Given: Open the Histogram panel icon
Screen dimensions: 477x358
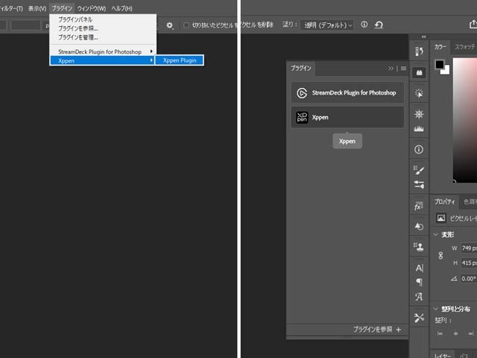Looking at the screenshot, I should (419, 128).
